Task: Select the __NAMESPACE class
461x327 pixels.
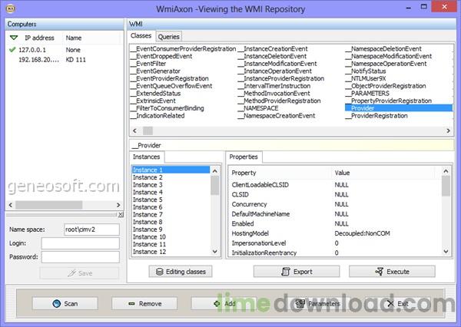Action: [258, 108]
